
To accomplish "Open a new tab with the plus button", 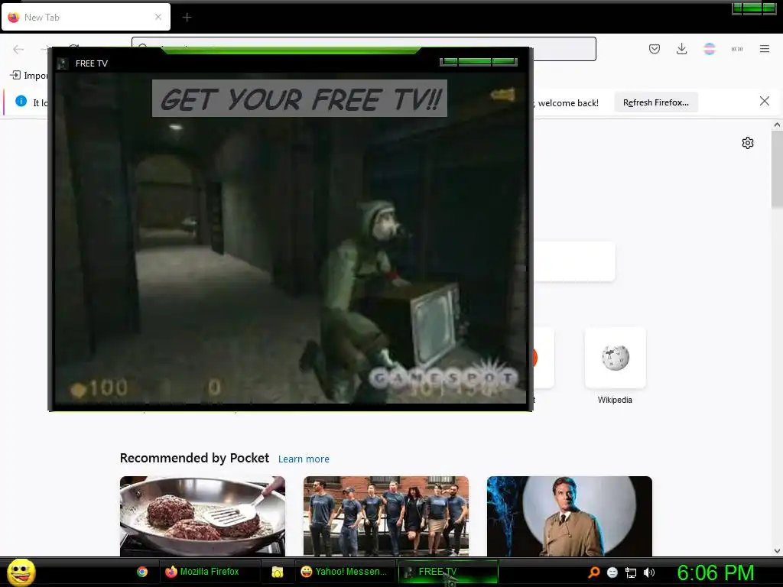I will click(x=187, y=18).
